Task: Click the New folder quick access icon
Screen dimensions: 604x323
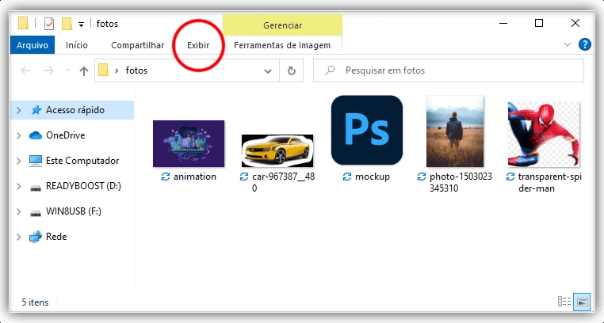Action: 67,24
